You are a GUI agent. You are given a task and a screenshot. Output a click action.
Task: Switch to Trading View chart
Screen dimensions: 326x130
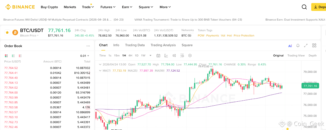point(296,56)
